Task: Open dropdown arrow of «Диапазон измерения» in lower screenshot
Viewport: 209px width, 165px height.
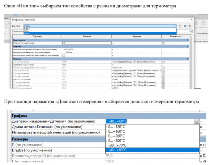Action: point(197,121)
